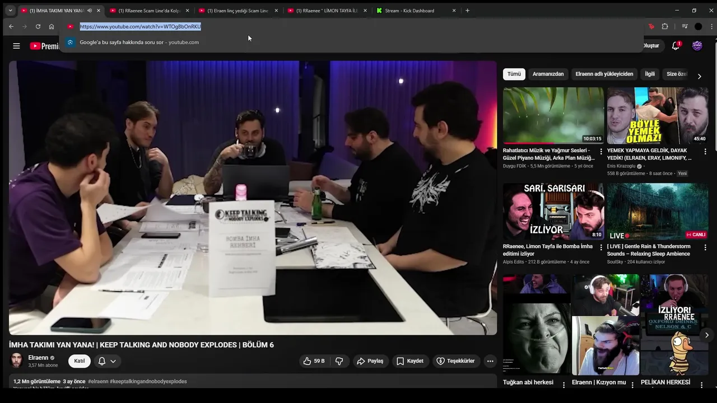The image size is (717, 403).
Task: Open YouTube hamburger guide menu
Action: click(16, 46)
